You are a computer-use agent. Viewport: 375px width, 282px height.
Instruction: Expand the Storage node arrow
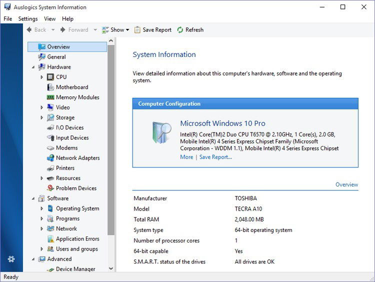click(42, 117)
